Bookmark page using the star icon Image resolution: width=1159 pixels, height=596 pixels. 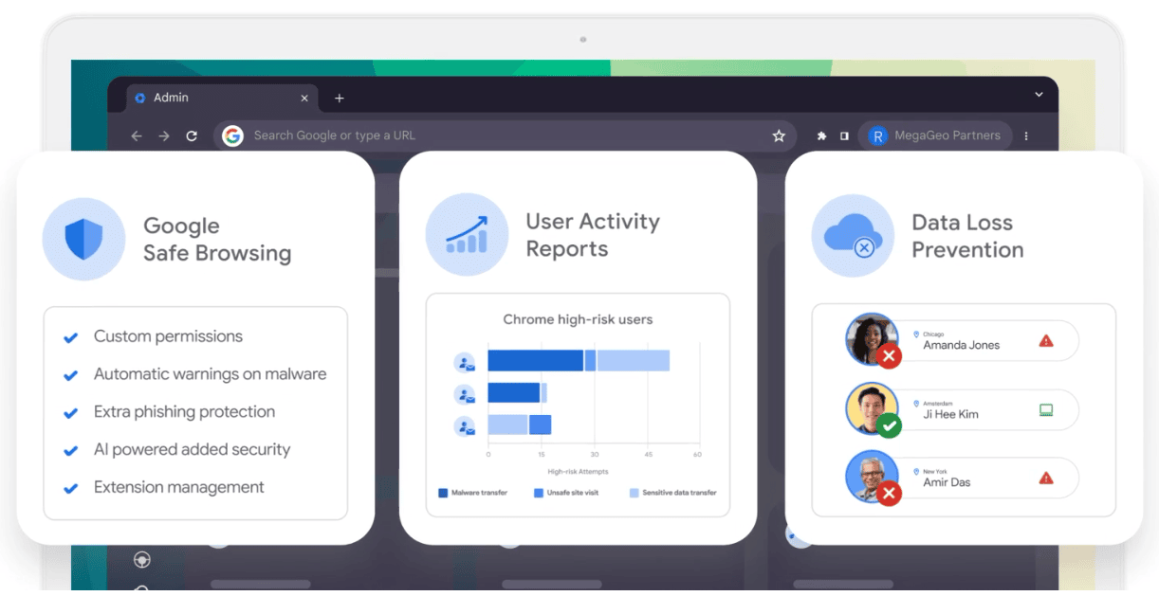(779, 136)
